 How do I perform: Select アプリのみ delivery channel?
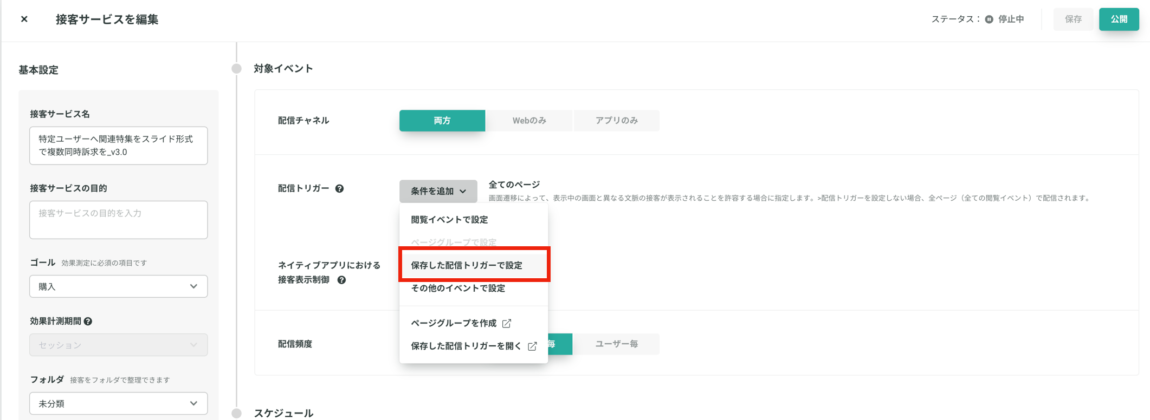(x=616, y=121)
